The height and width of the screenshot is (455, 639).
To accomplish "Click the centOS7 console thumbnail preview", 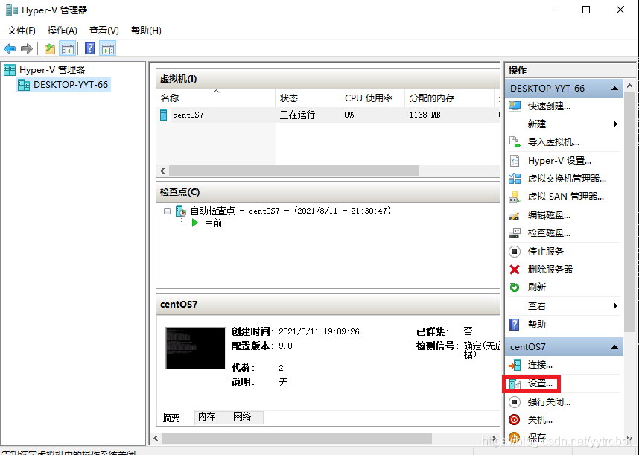I will 195,348.
